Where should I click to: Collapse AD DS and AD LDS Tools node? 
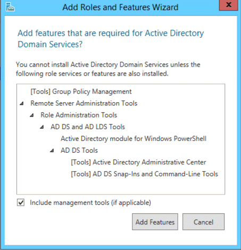42,127
